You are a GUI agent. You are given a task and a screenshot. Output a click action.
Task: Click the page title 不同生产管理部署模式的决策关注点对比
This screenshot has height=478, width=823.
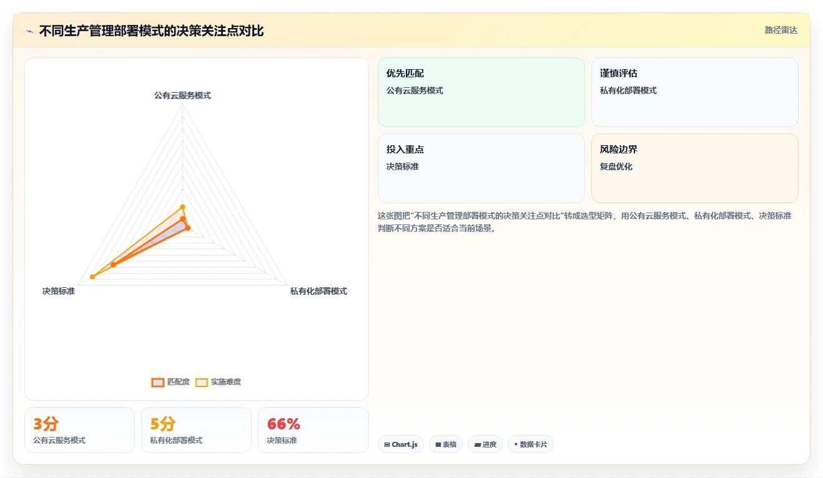click(x=151, y=31)
